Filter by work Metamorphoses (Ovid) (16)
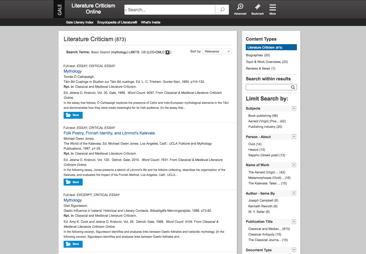The height and width of the screenshot is (254, 366). tap(269, 178)
